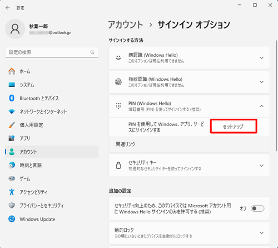This screenshot has width=278, height=248.
Task: Click the back arrow icon
Action: [7, 8]
